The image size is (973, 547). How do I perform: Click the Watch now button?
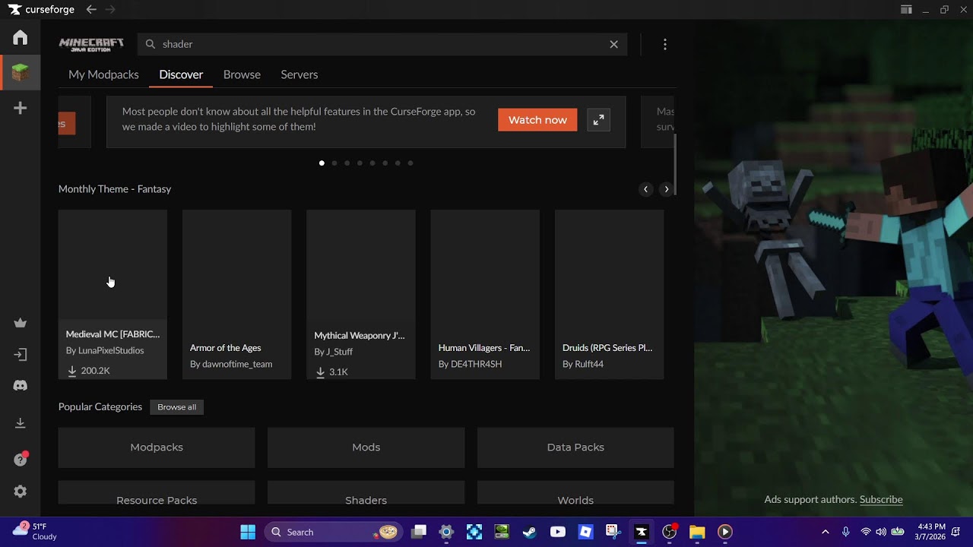[x=537, y=120]
